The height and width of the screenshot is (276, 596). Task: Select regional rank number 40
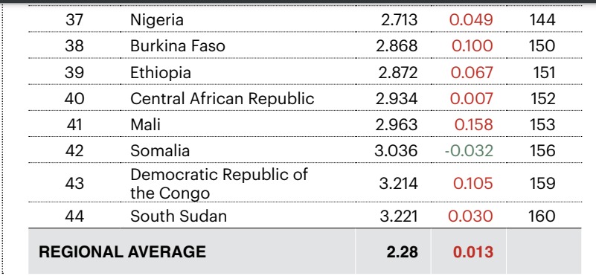pos(74,98)
